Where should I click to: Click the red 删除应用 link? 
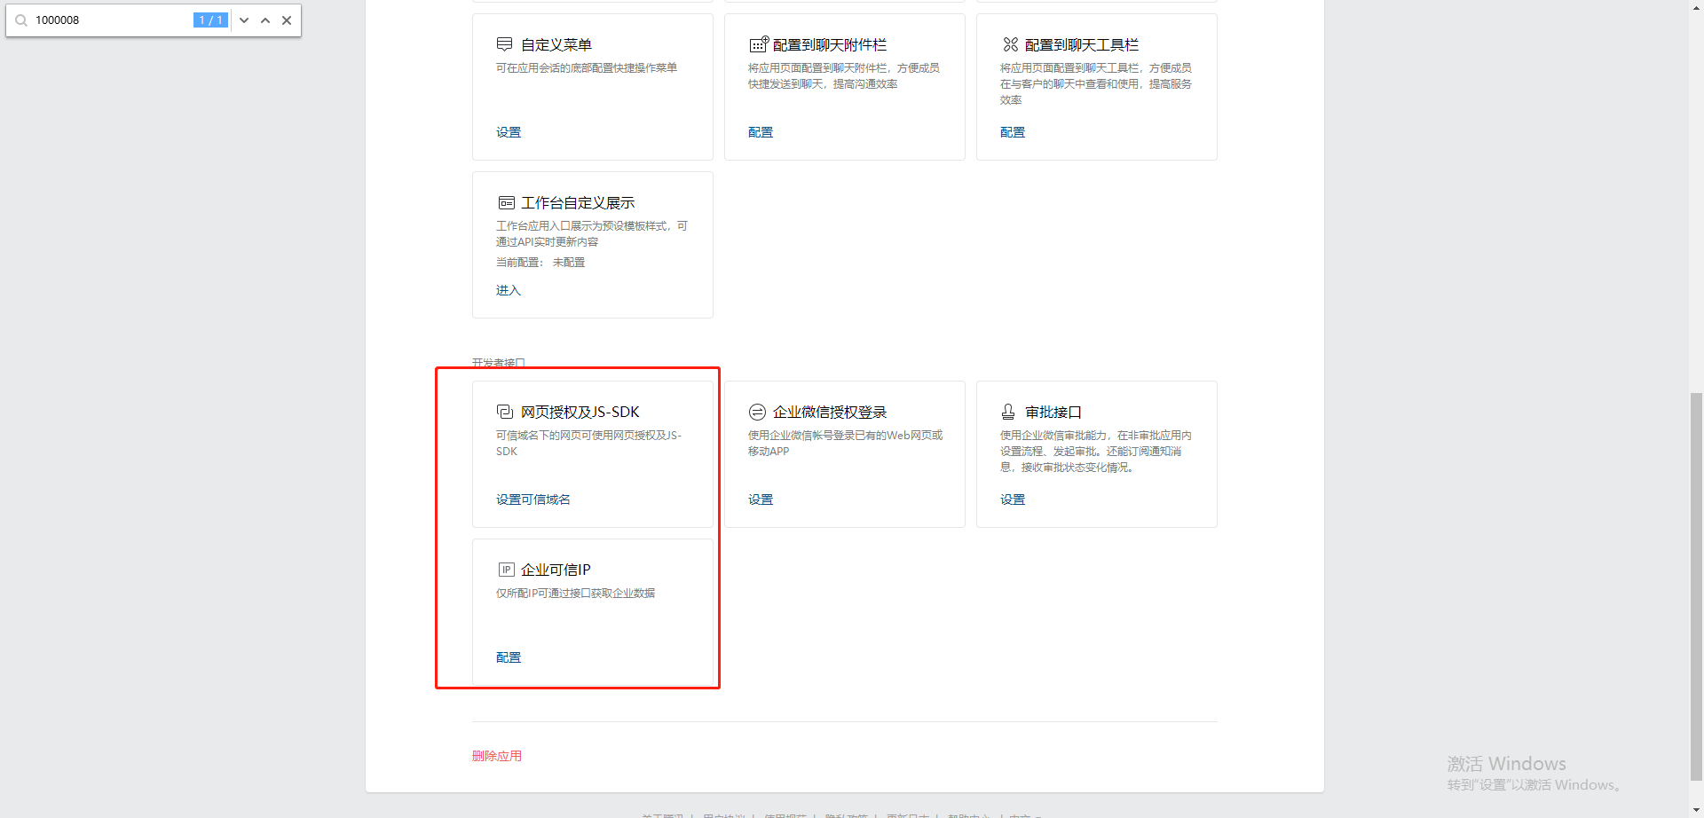pyautogui.click(x=497, y=756)
